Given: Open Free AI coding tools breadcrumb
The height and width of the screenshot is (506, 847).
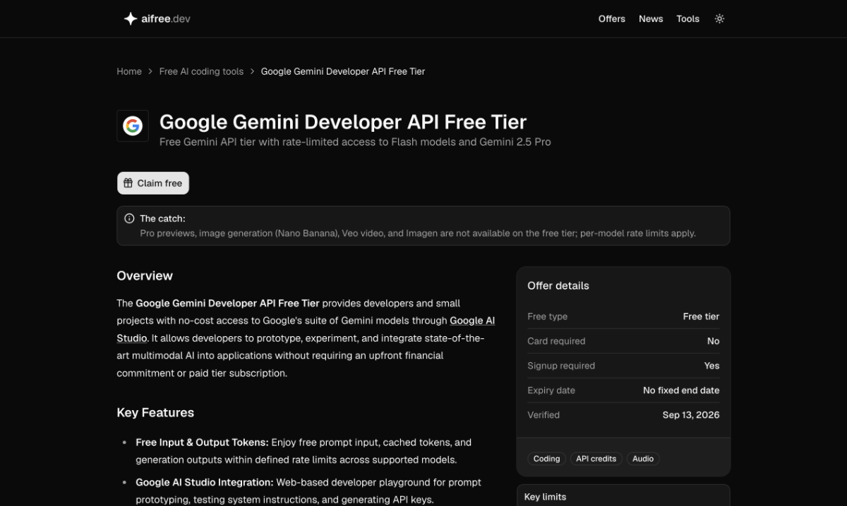Looking at the screenshot, I should 201,71.
